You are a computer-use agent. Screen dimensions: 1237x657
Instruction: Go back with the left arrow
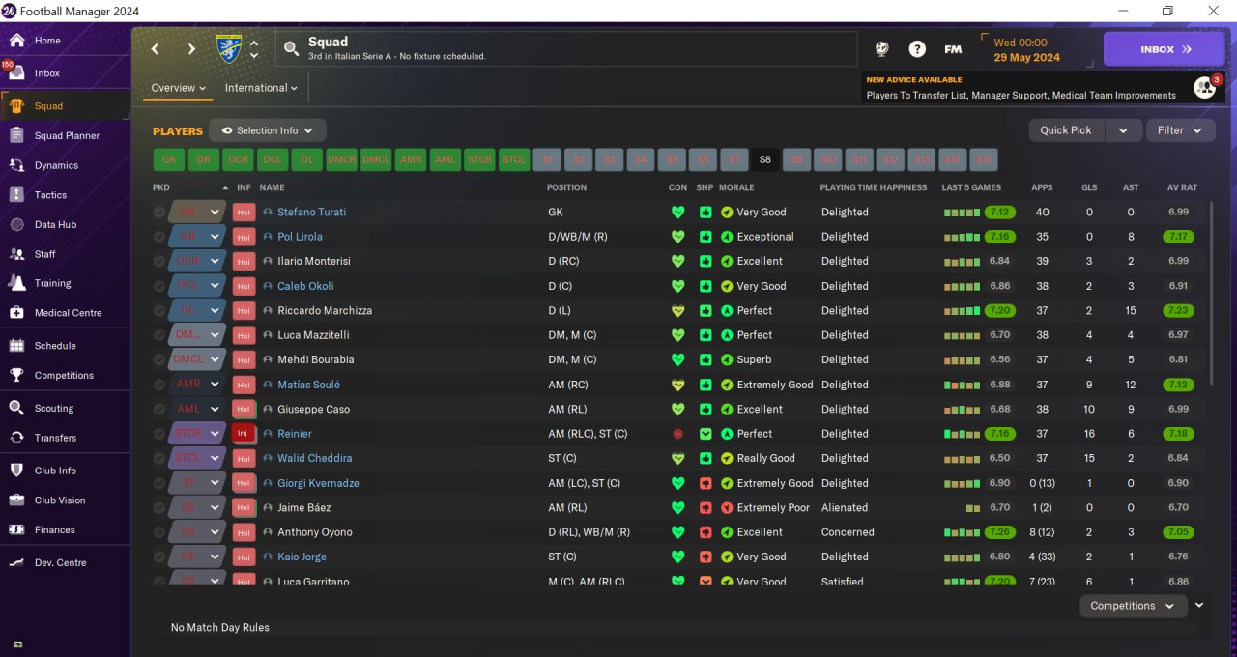pos(155,49)
